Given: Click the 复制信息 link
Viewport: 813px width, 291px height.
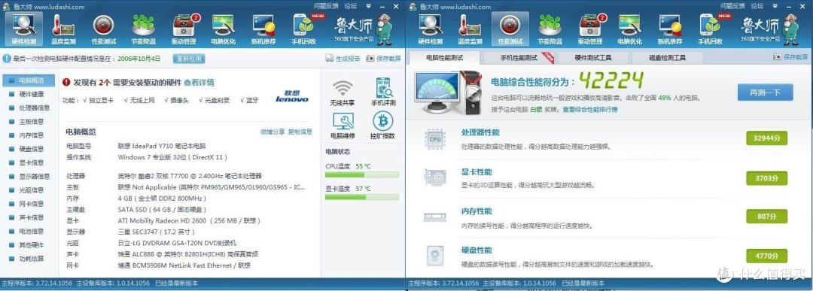Looking at the screenshot, I should coord(300,132).
